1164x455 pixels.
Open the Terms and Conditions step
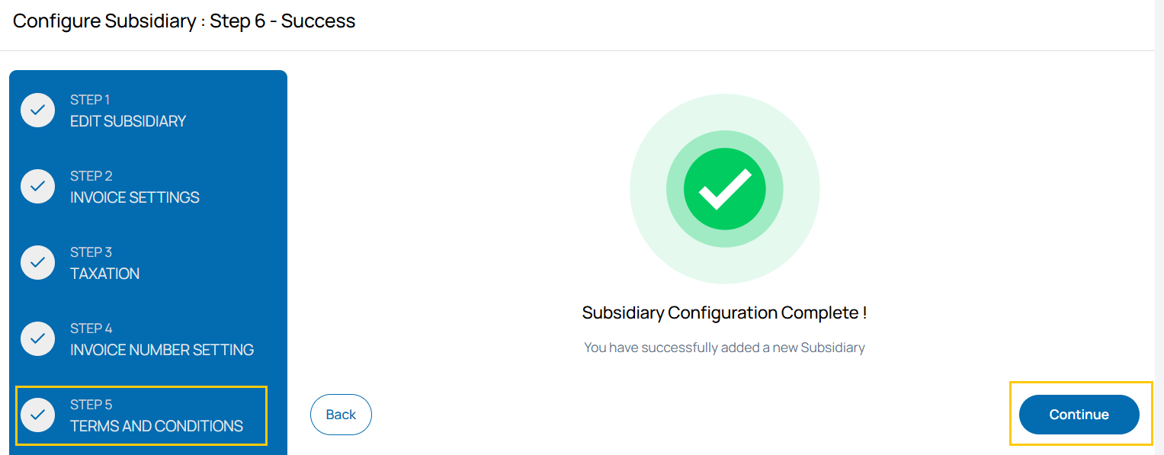tap(156, 426)
